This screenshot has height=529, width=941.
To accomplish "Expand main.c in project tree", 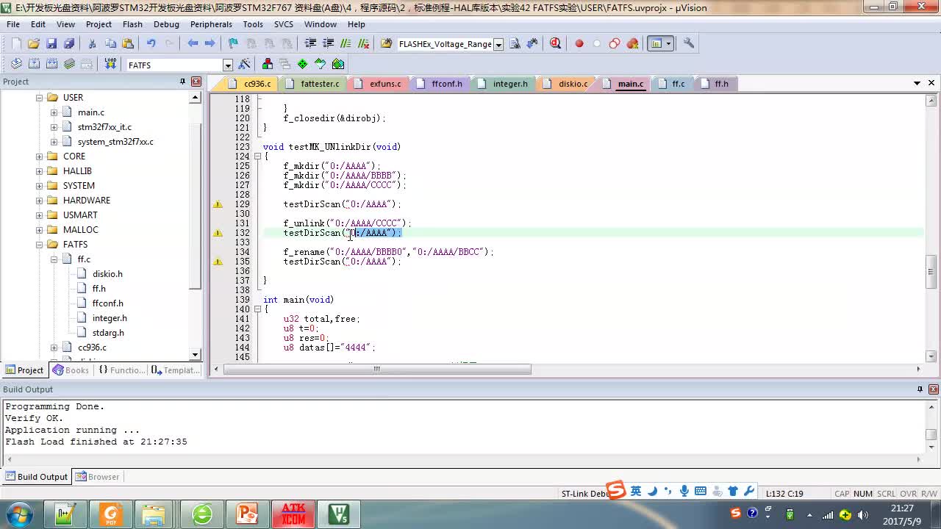I will click(54, 112).
